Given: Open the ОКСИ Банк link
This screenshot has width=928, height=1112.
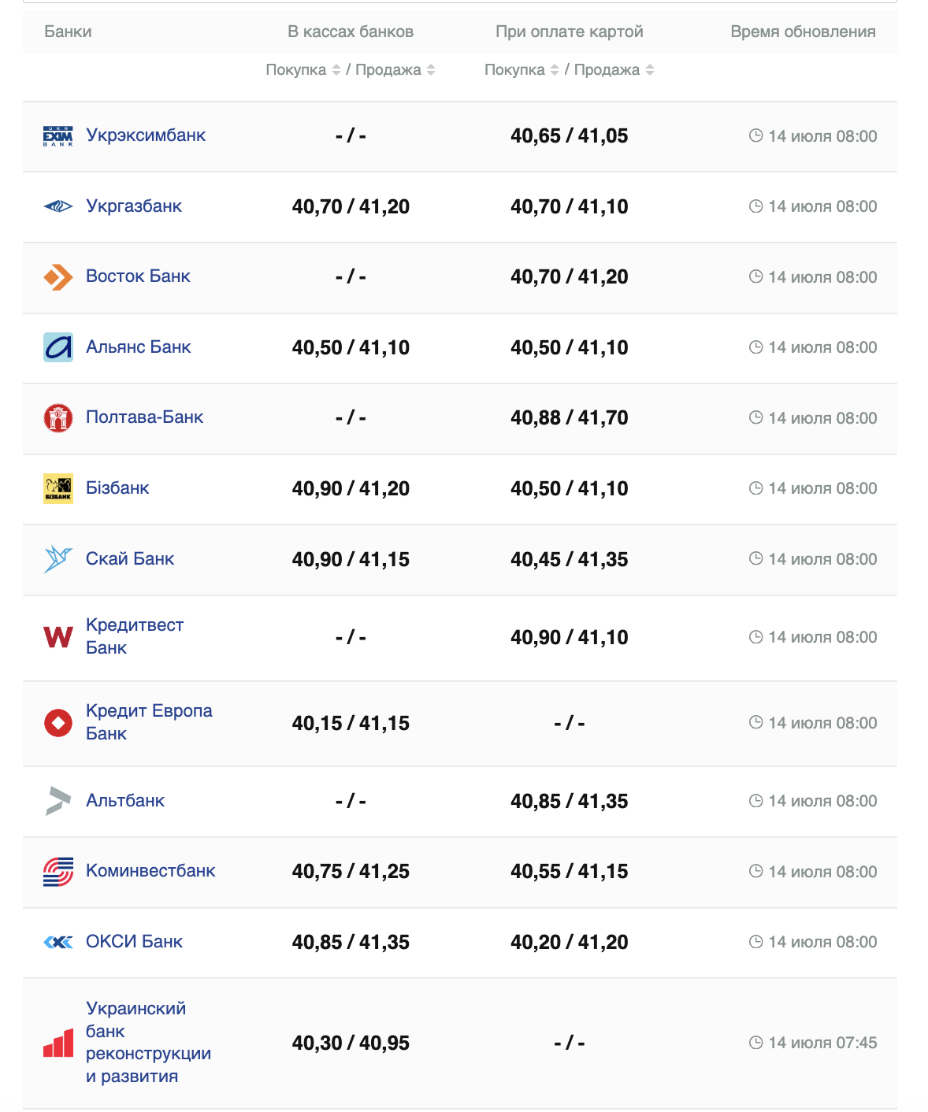Looking at the screenshot, I should pos(134,942).
